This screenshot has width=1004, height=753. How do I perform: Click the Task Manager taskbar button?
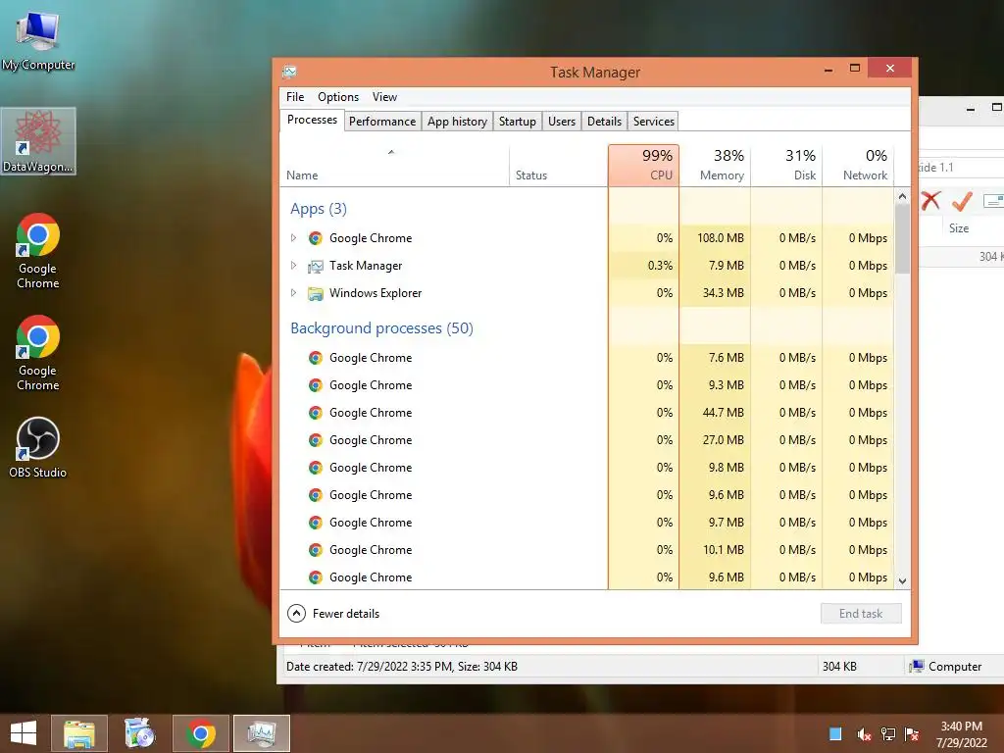[261, 733]
